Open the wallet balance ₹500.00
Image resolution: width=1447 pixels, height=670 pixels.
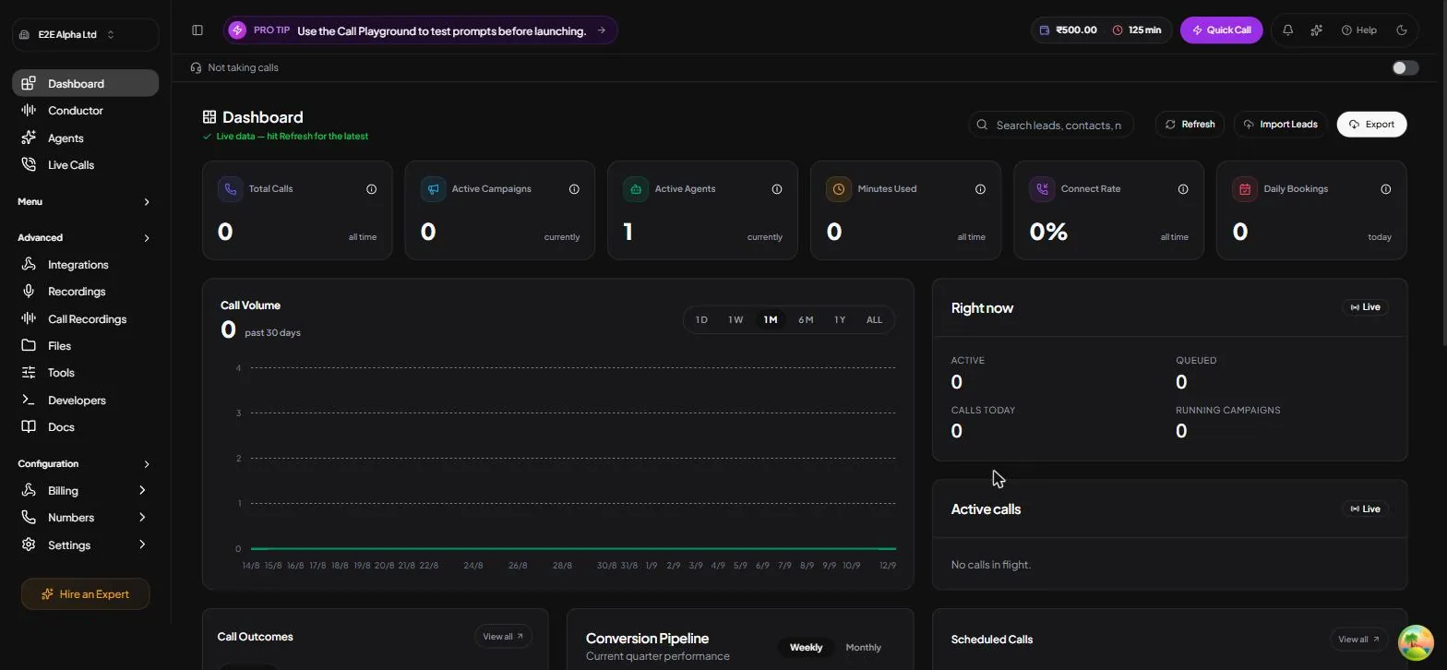[1068, 30]
